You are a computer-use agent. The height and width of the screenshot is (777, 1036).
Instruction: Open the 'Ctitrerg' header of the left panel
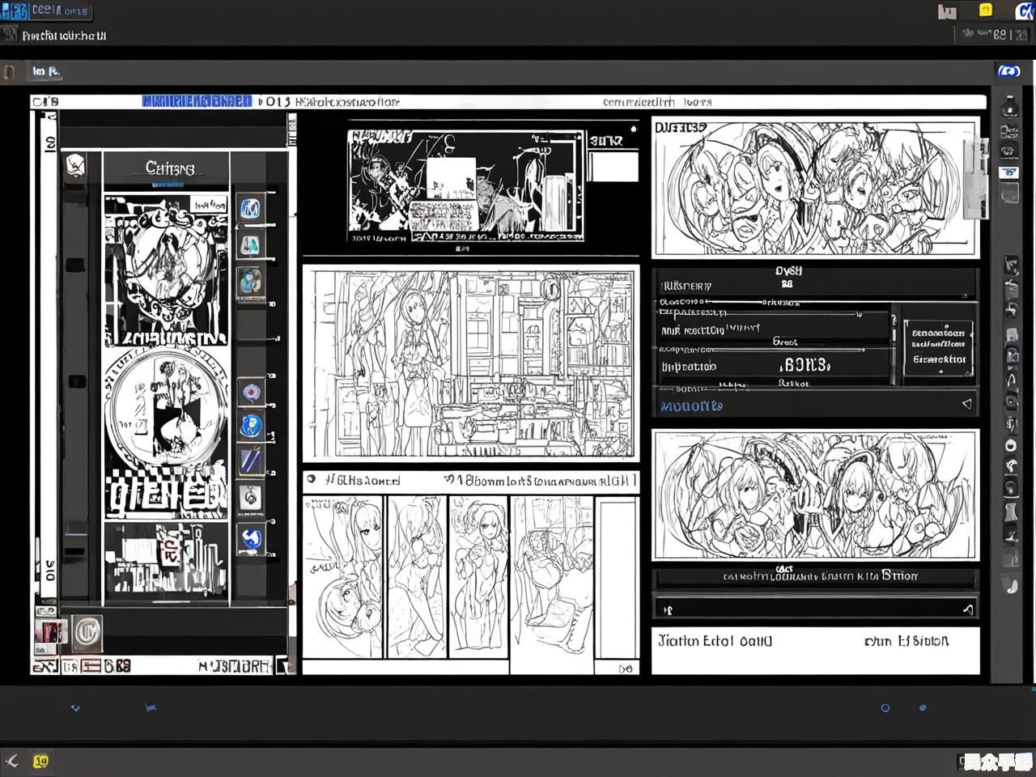coord(169,168)
